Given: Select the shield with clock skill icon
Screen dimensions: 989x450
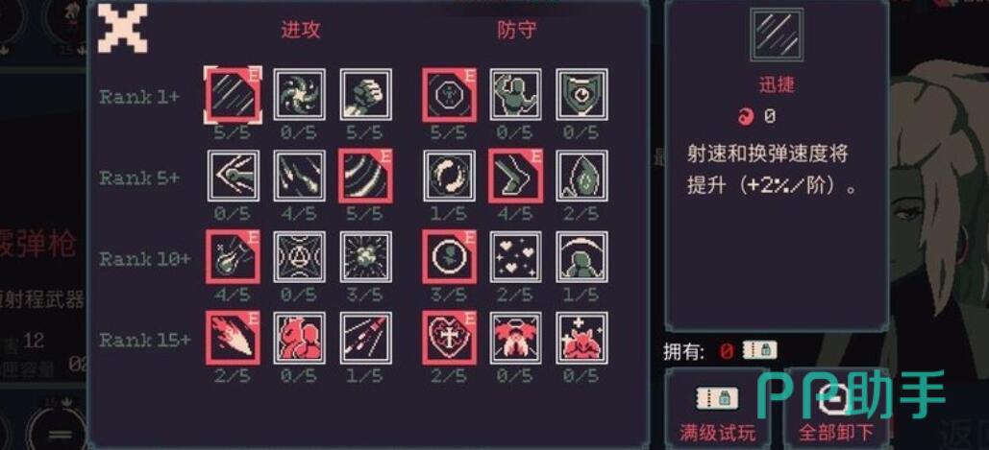Looking at the screenshot, I should [x=582, y=94].
